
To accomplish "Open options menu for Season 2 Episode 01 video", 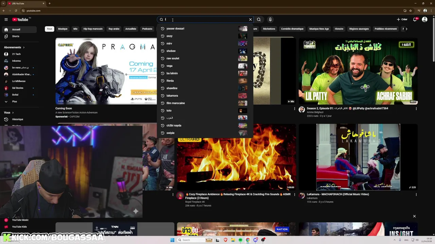I will [416, 109].
